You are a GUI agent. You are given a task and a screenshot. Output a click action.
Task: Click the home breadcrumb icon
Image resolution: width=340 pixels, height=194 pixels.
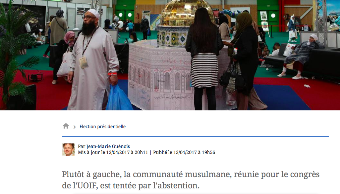[66, 126]
